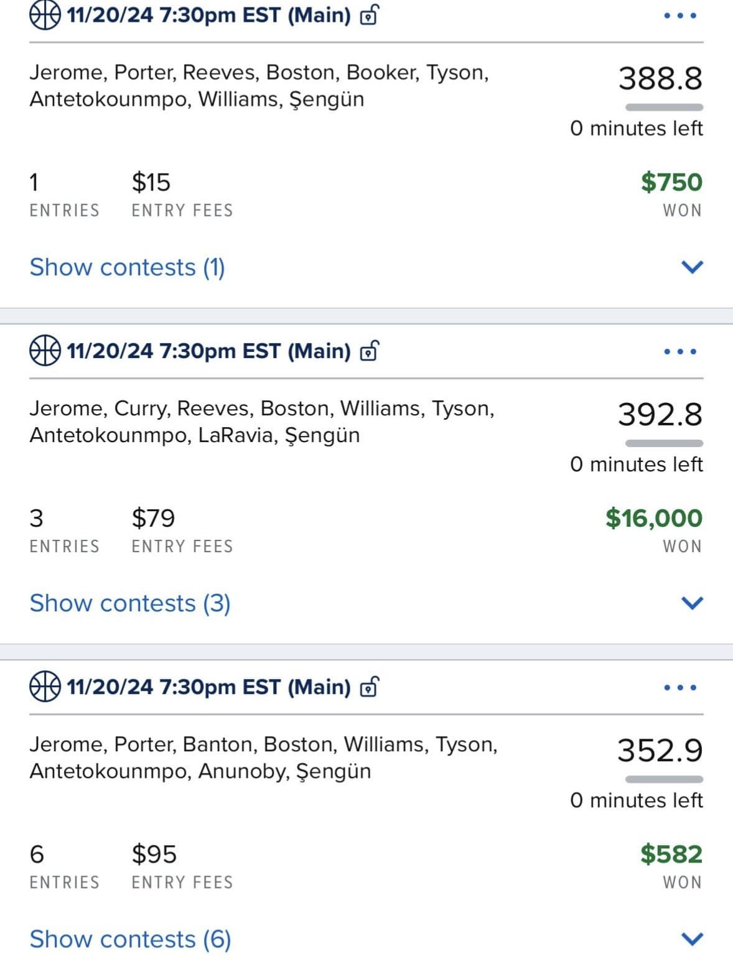Tap lock icon on the $582 won lineup

[369, 687]
